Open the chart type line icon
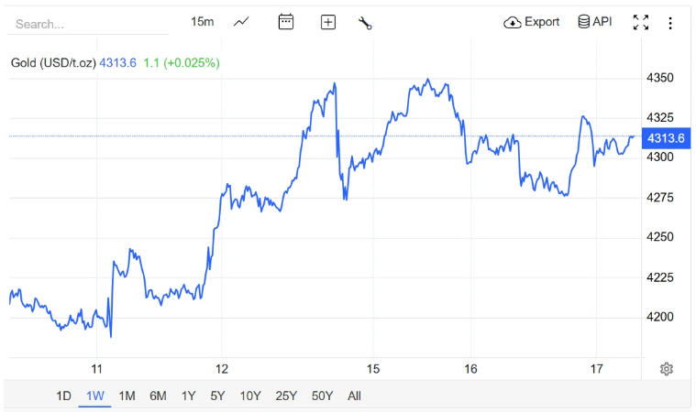 [x=241, y=22]
